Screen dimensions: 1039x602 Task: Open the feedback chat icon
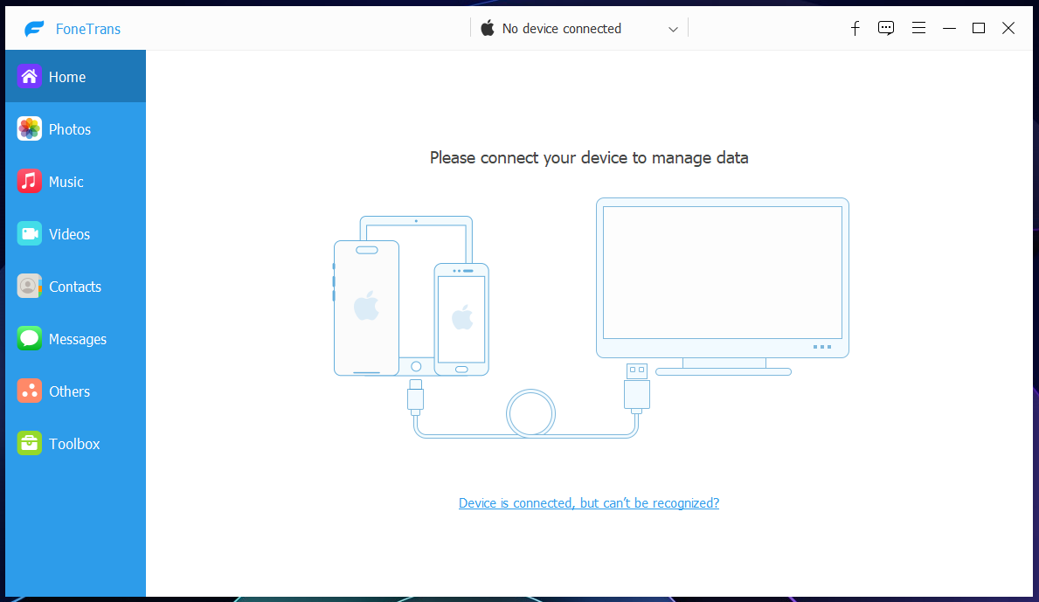tap(886, 28)
